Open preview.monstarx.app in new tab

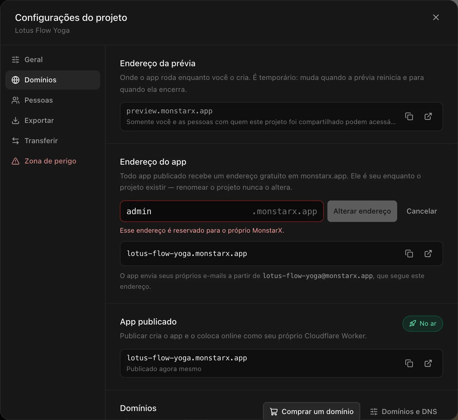click(428, 116)
